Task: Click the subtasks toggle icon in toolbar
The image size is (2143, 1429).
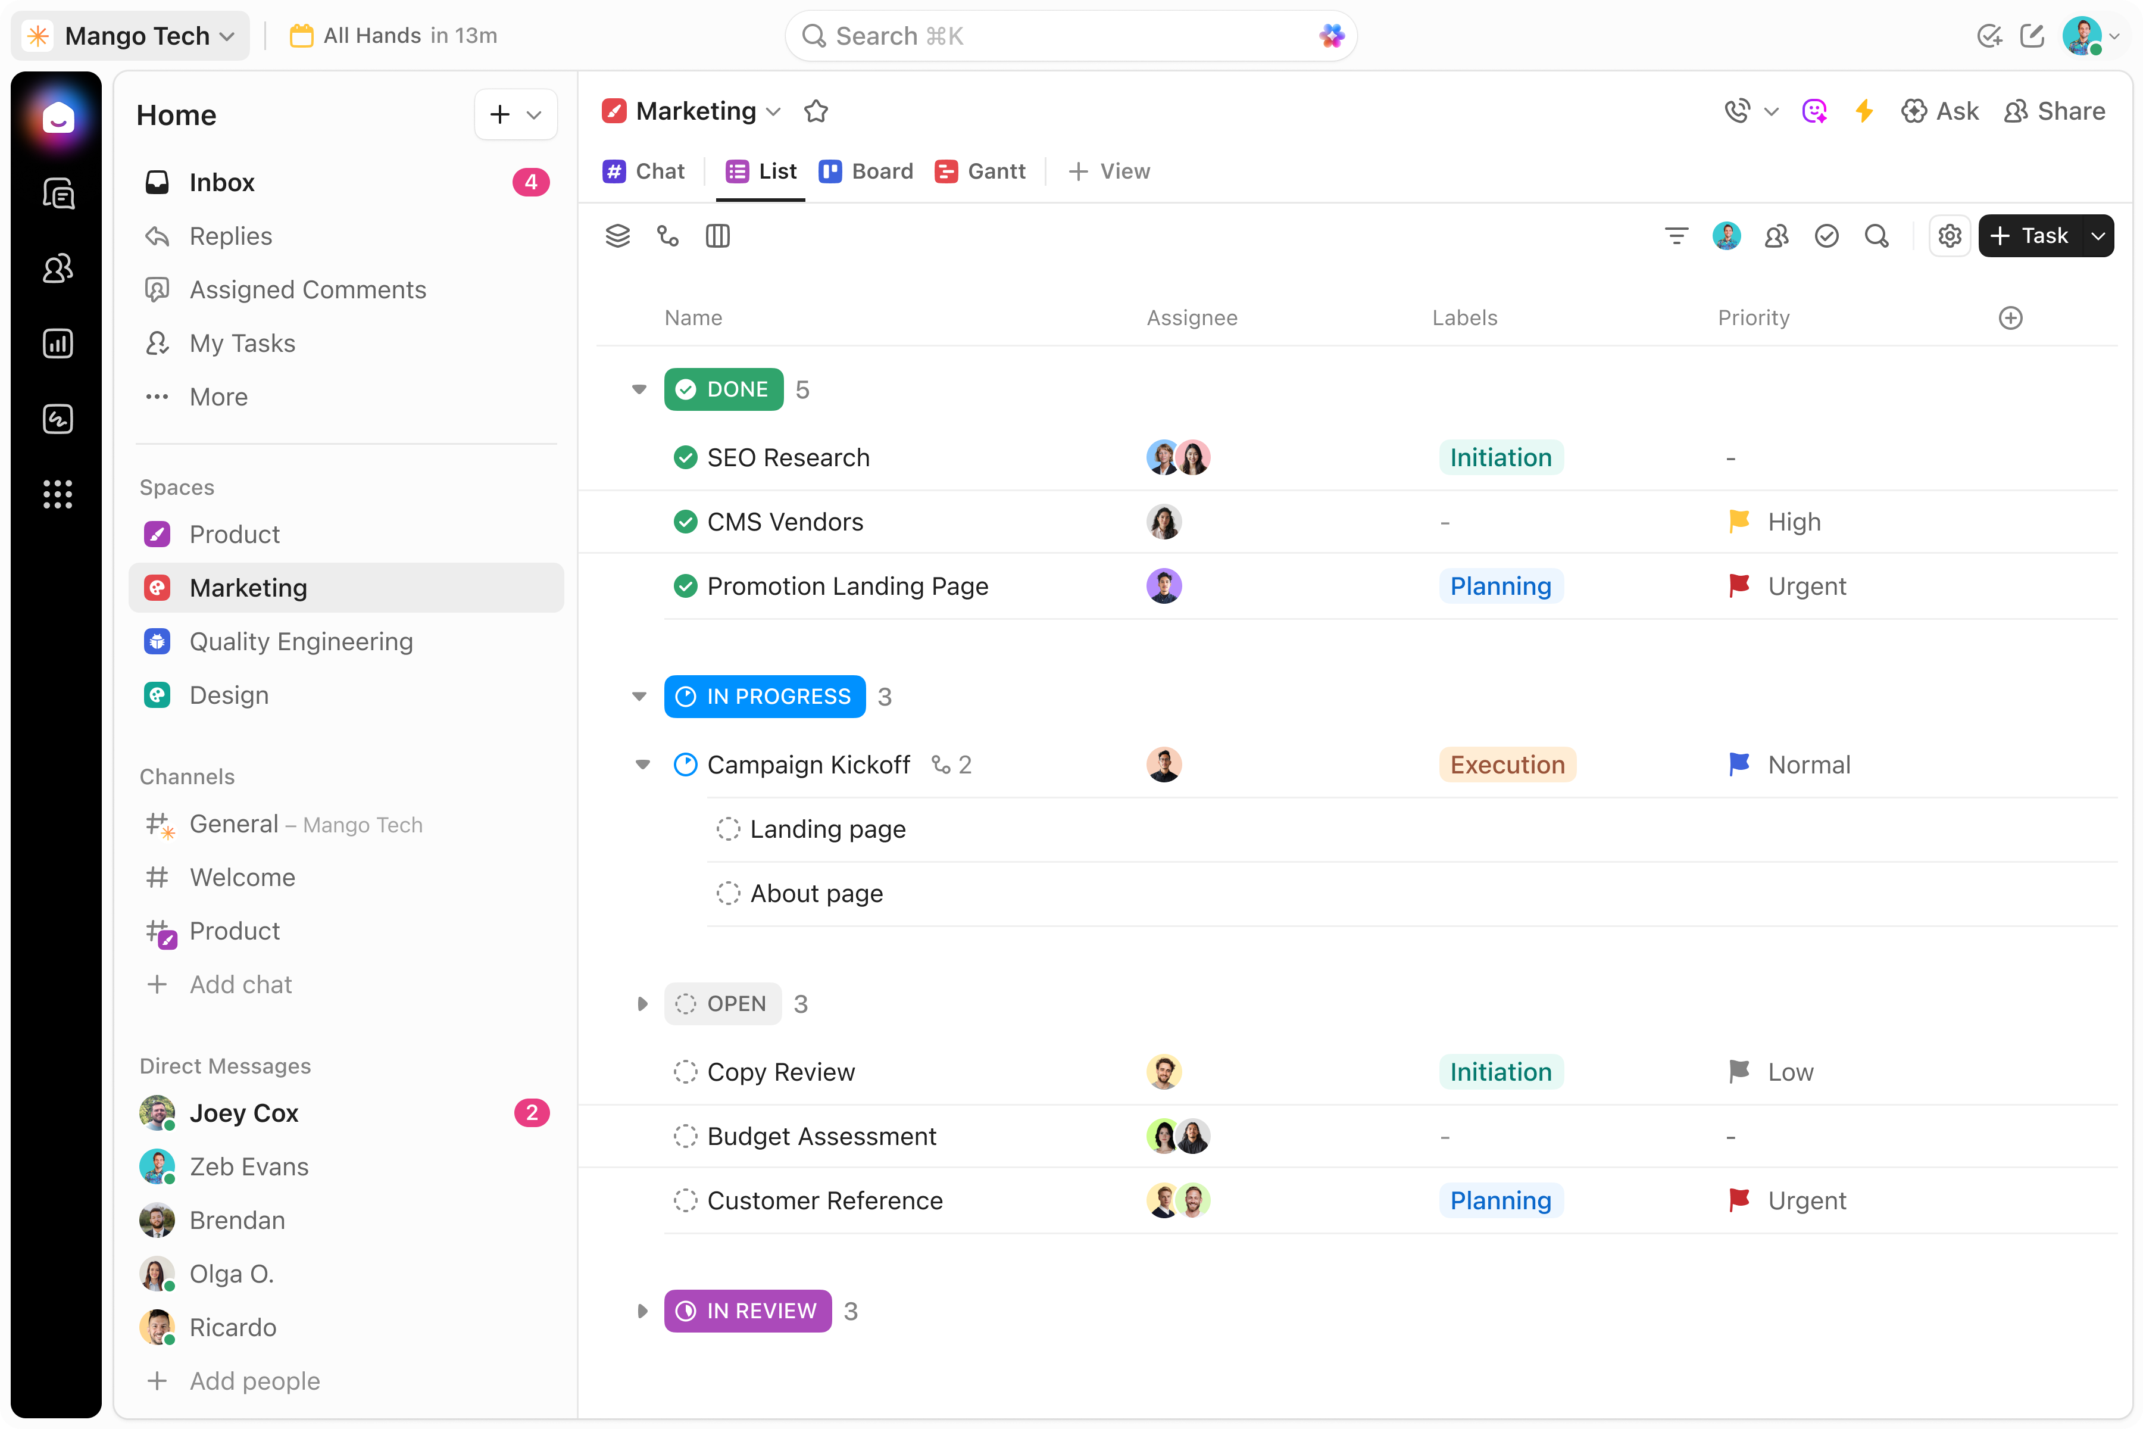Action: click(668, 236)
